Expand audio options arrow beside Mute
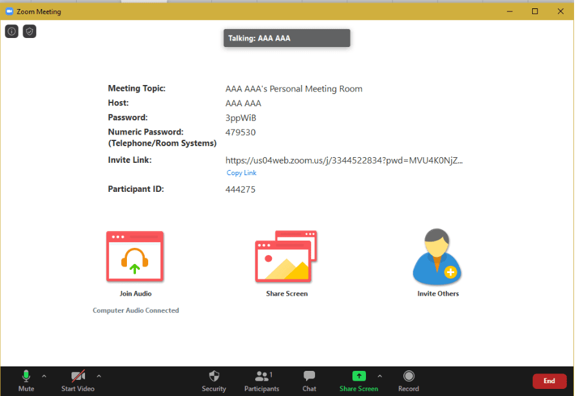Image resolution: width=576 pixels, height=396 pixels. pyautogui.click(x=44, y=376)
